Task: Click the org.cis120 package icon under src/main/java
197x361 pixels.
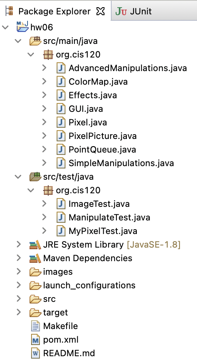Action: coord(48,55)
